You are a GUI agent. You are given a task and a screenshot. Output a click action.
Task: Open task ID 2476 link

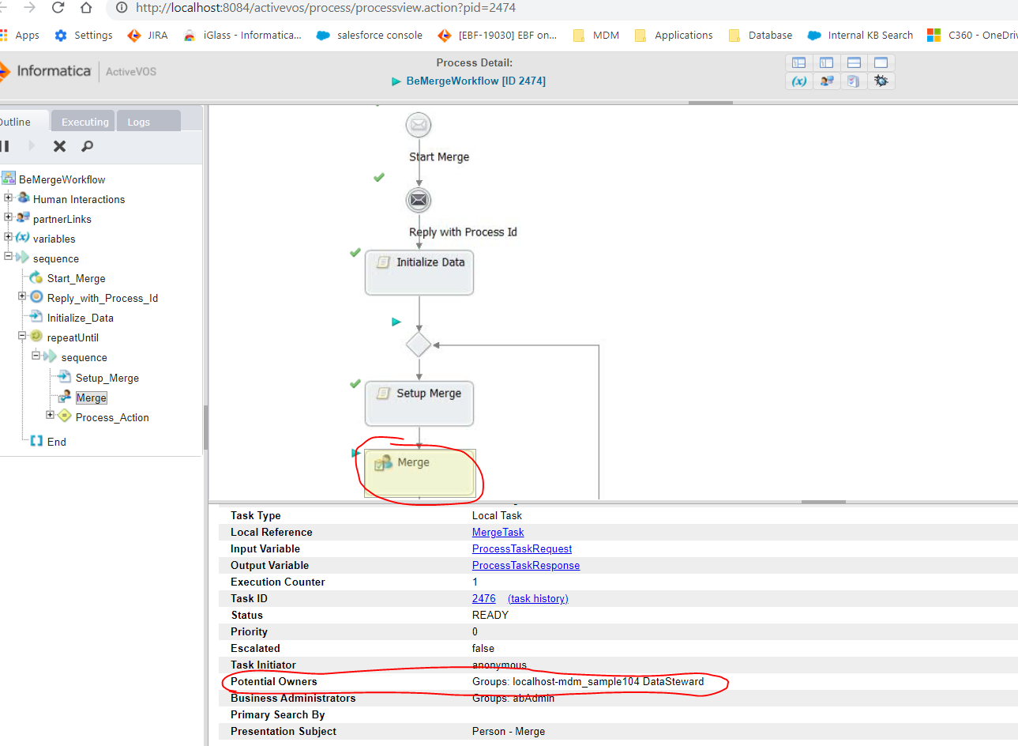[x=484, y=599]
